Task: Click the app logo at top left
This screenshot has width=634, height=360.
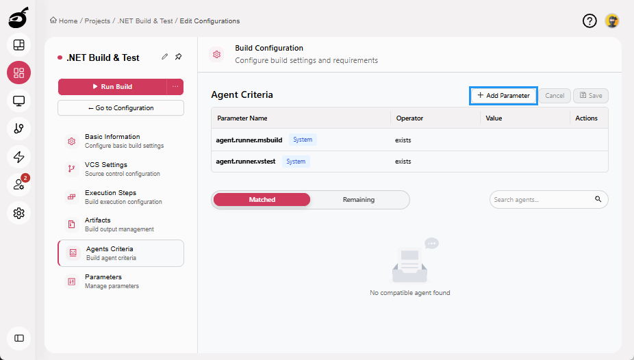Action: click(x=18, y=18)
